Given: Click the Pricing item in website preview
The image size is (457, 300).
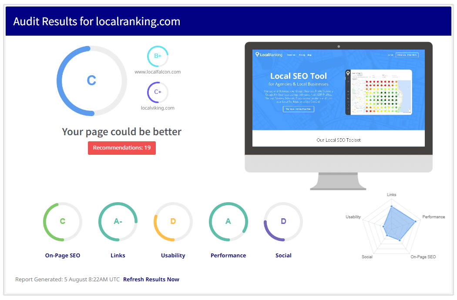Looking at the screenshot, I should pos(301,55).
